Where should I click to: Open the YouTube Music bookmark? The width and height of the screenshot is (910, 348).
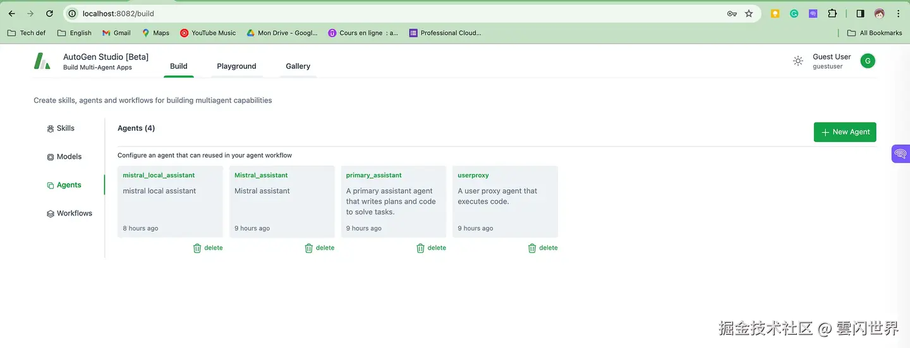[208, 33]
